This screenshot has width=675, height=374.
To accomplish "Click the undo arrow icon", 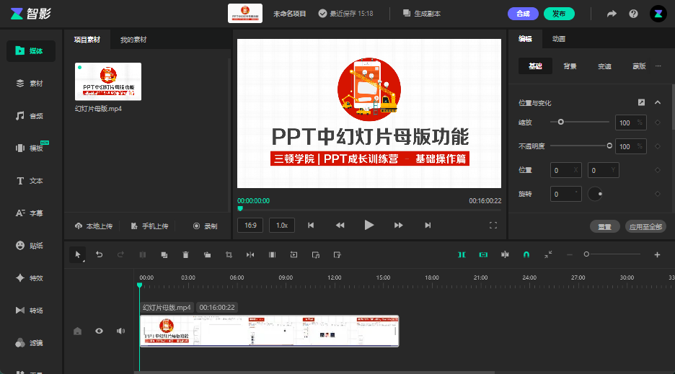I will pyautogui.click(x=99, y=255).
